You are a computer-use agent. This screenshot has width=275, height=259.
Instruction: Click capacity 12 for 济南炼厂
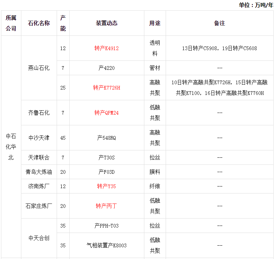[x=63, y=186]
